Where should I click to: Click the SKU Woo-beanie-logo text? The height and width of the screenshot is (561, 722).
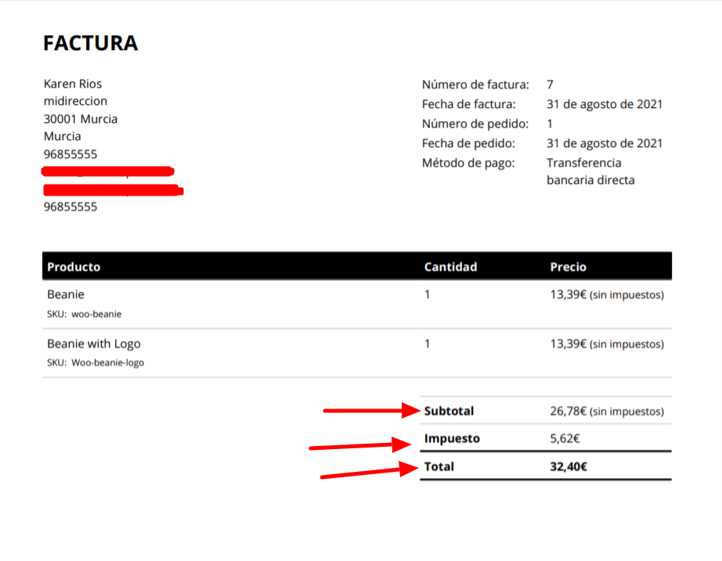[x=96, y=362]
